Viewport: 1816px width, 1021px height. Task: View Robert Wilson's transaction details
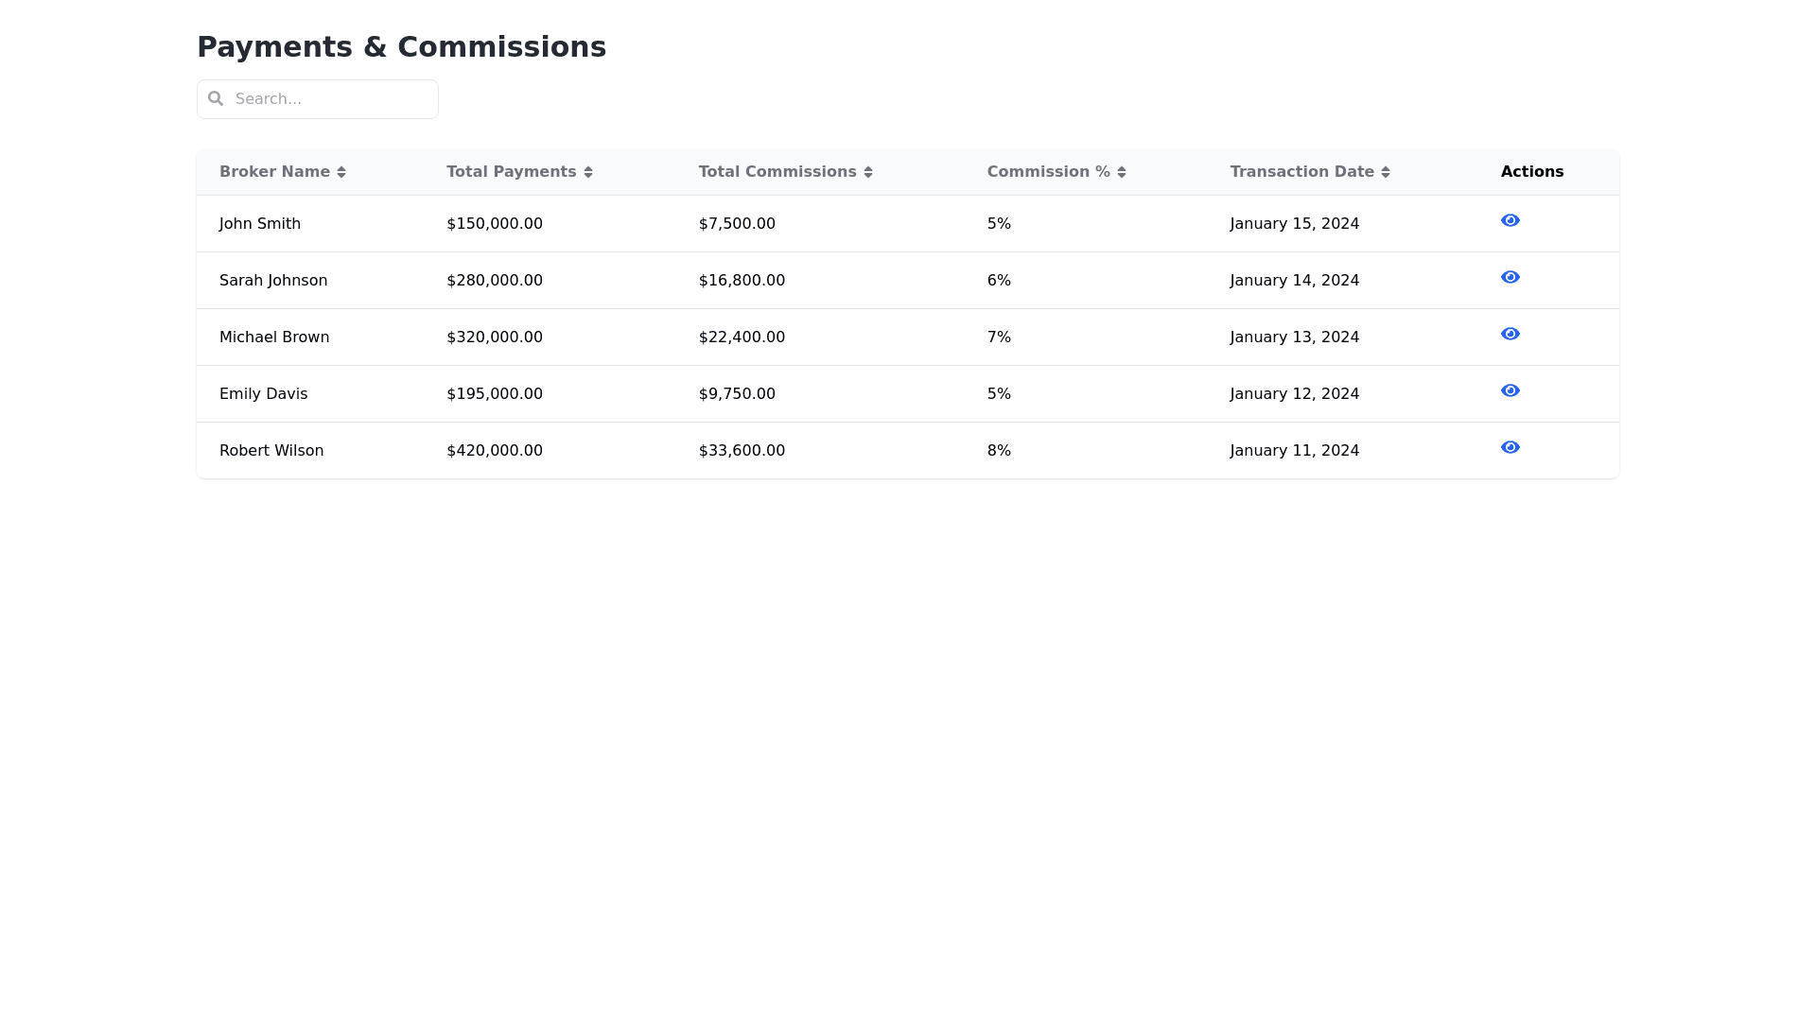coord(1510,447)
